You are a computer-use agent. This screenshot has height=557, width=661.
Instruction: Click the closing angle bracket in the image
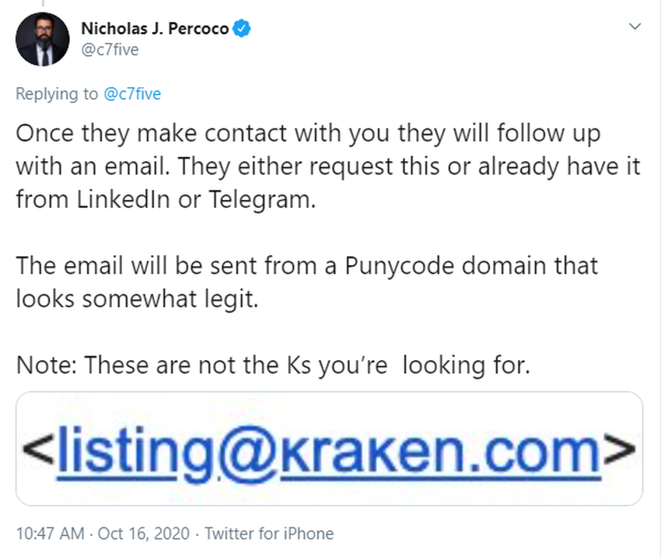(619, 450)
